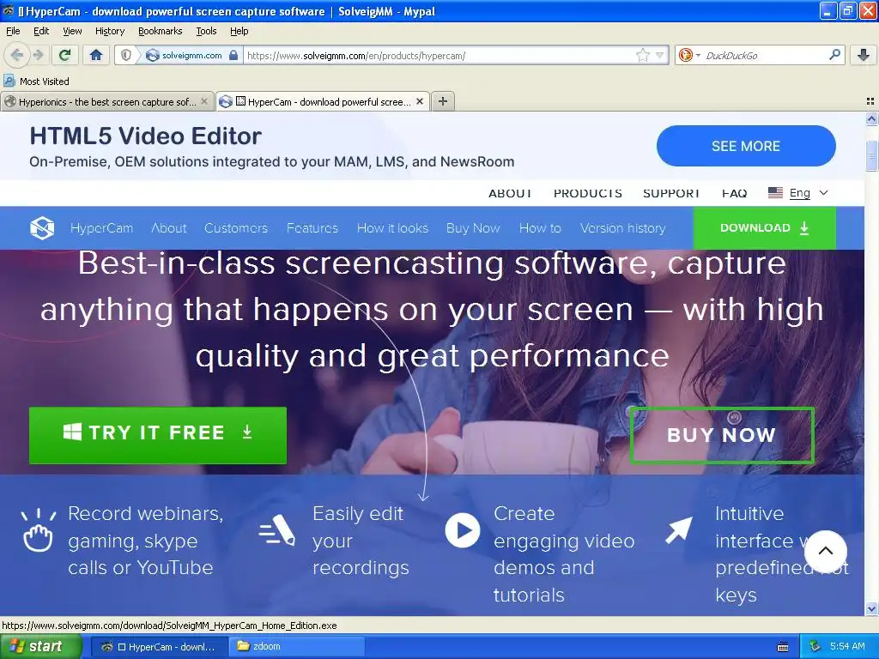Open the Bookmarks menu
Image resolution: width=879 pixels, height=659 pixels.
161,31
